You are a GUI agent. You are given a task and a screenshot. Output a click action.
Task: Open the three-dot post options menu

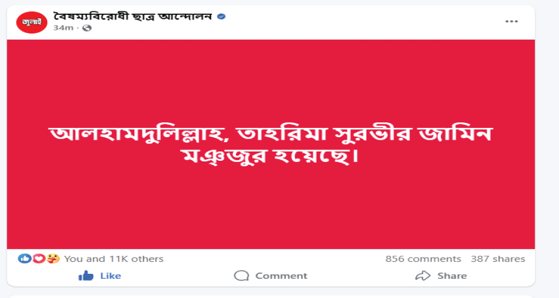(511, 21)
